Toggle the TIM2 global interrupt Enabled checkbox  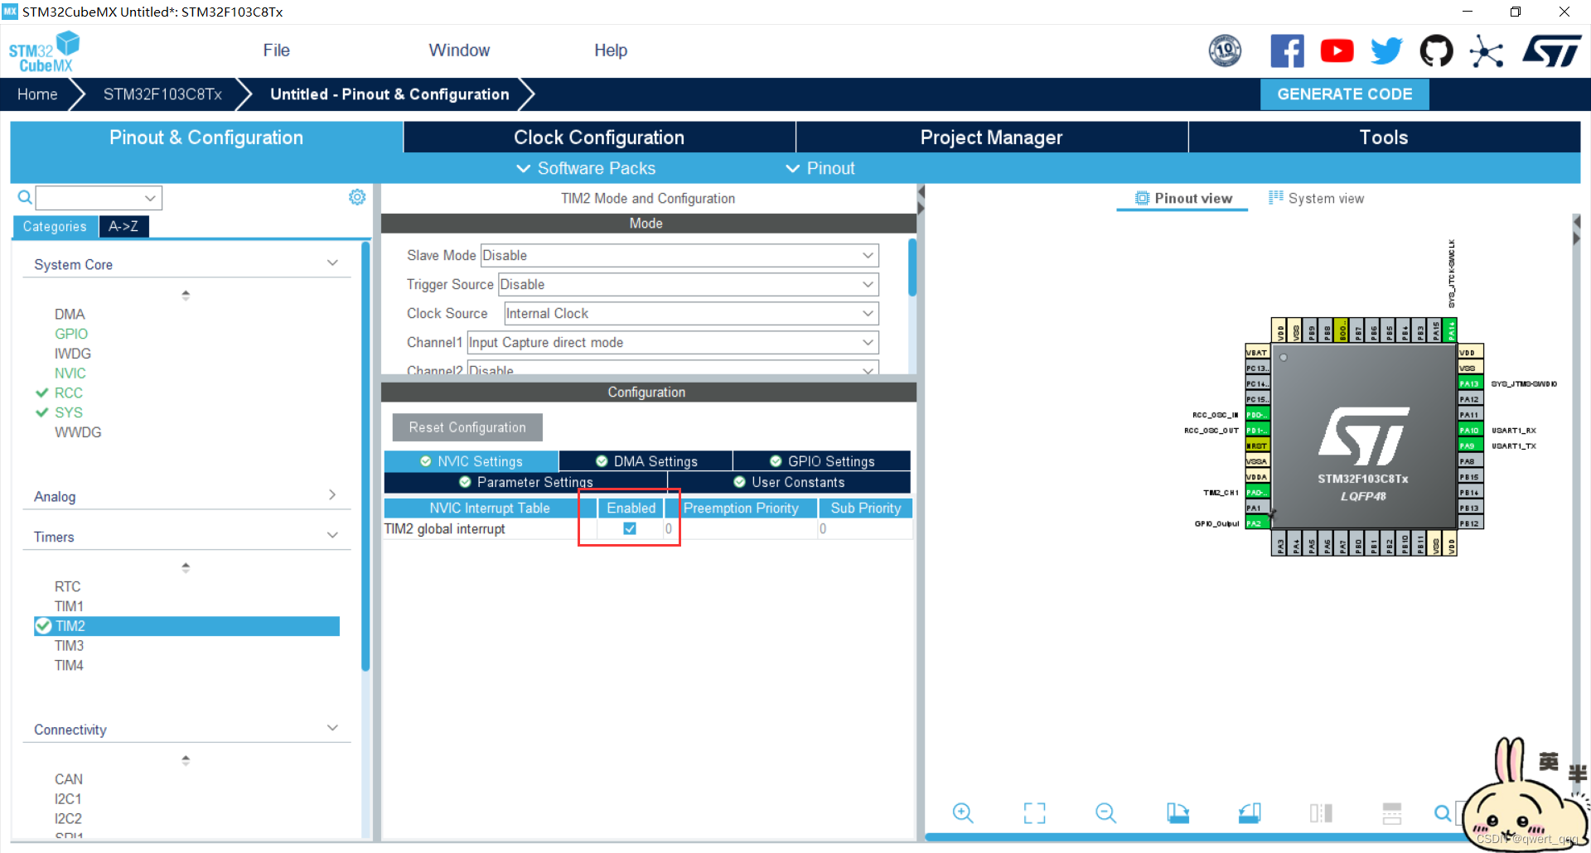coord(630,528)
